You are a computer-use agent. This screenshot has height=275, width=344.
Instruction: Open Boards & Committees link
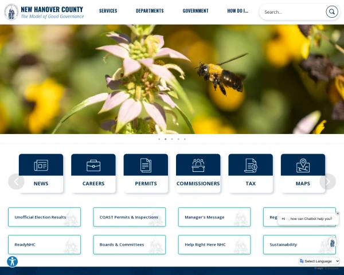click(x=130, y=245)
